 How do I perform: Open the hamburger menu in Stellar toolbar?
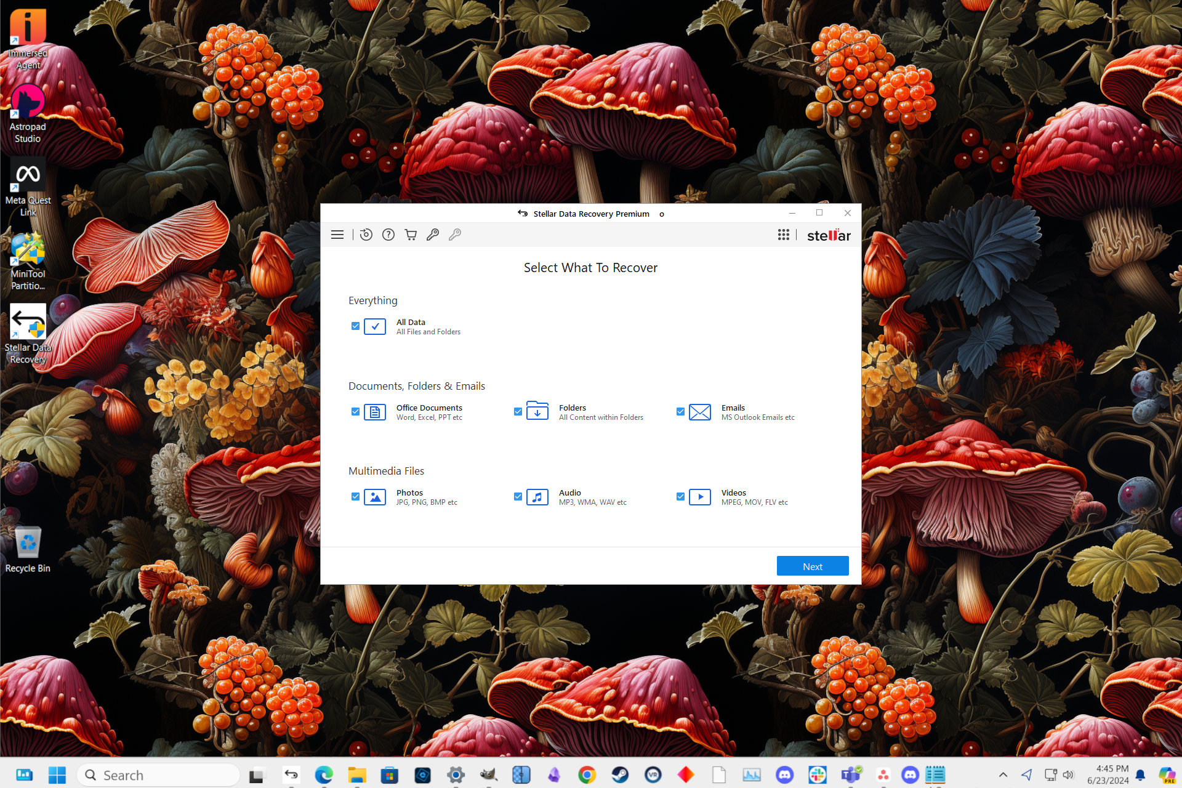click(337, 235)
